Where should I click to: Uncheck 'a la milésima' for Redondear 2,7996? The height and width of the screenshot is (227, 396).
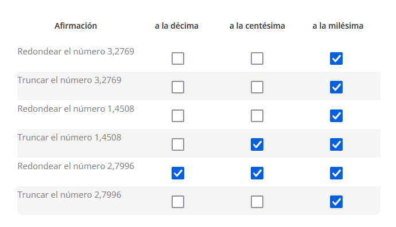(336, 173)
